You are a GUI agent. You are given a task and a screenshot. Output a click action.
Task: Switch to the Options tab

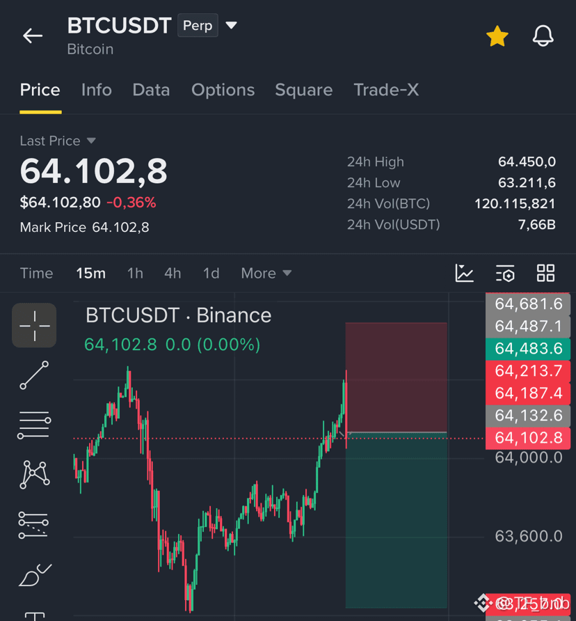point(223,90)
